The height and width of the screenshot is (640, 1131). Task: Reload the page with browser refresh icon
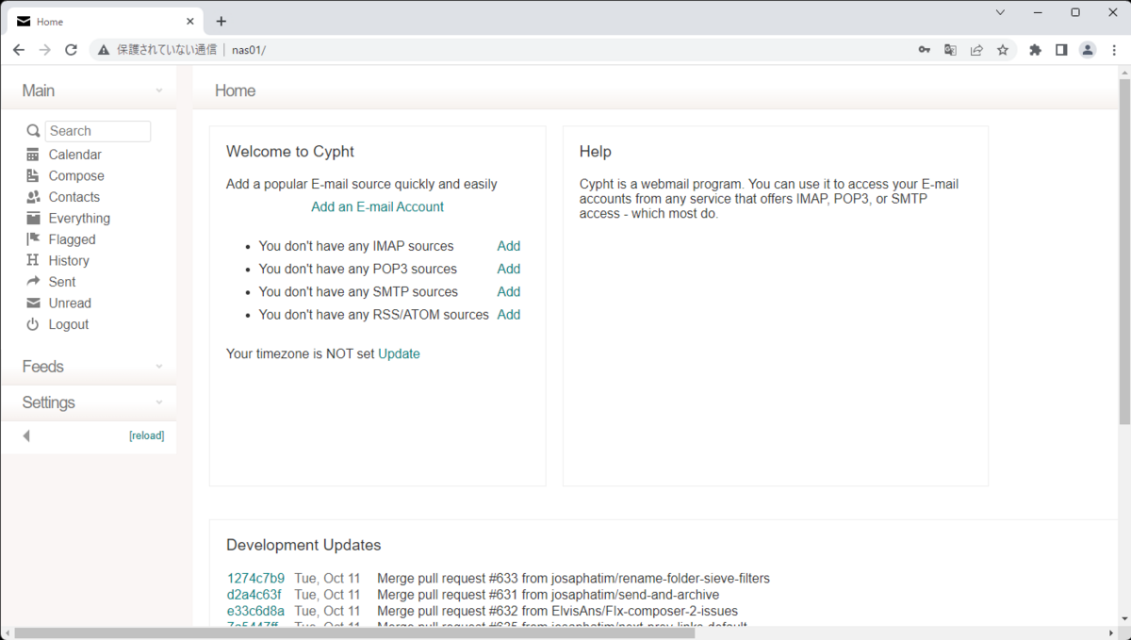[x=71, y=50]
